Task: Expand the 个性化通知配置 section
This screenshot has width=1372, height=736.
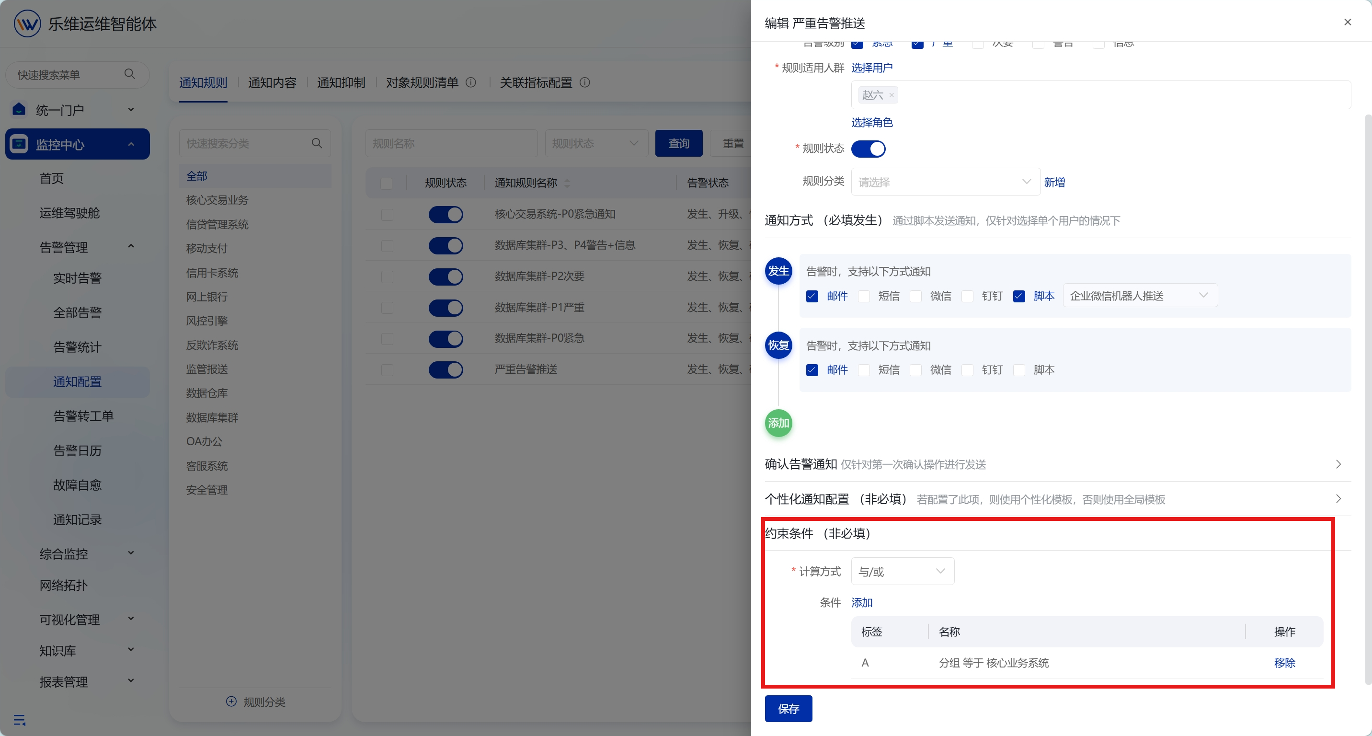Action: point(1338,498)
